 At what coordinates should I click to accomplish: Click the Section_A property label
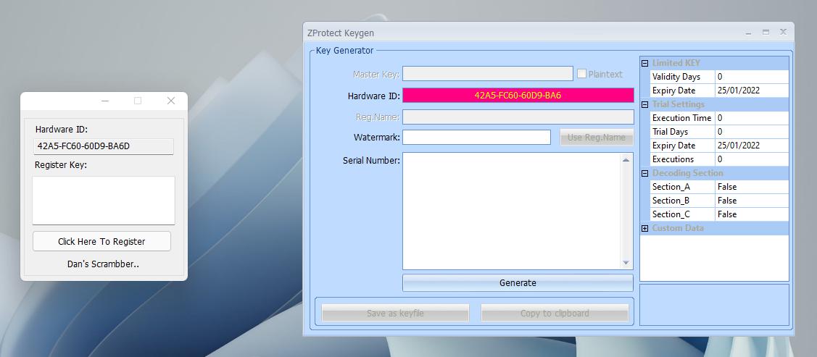tap(671, 187)
